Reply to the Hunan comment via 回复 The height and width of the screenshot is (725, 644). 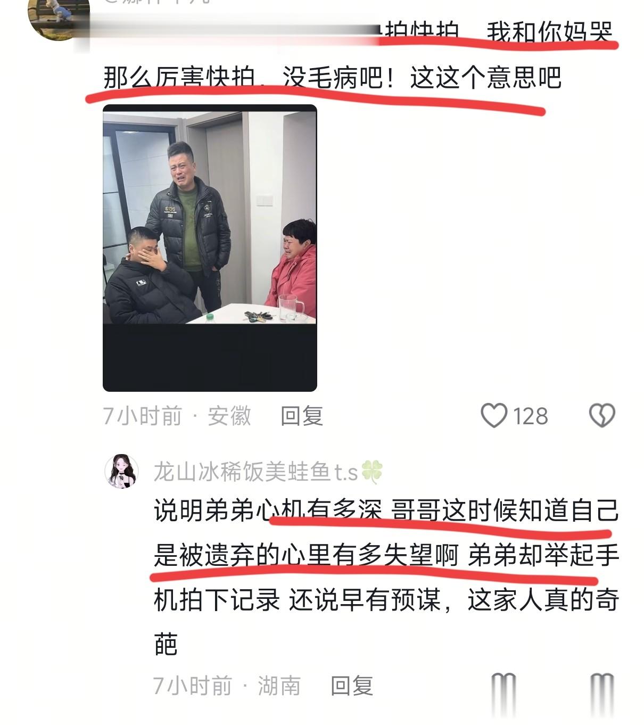click(352, 686)
